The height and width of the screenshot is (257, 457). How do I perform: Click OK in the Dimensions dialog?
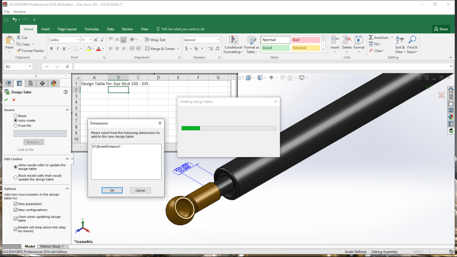coord(112,190)
